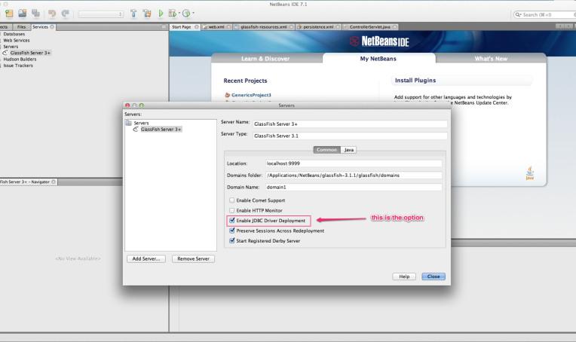Click the Redo toolbar icon
The width and height of the screenshot is (576, 342).
click(x=66, y=14)
